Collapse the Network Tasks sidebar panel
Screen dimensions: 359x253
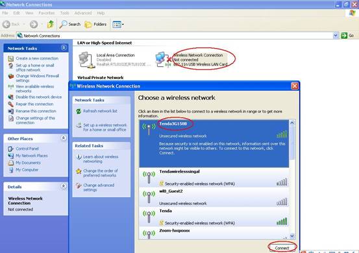[x=64, y=48]
